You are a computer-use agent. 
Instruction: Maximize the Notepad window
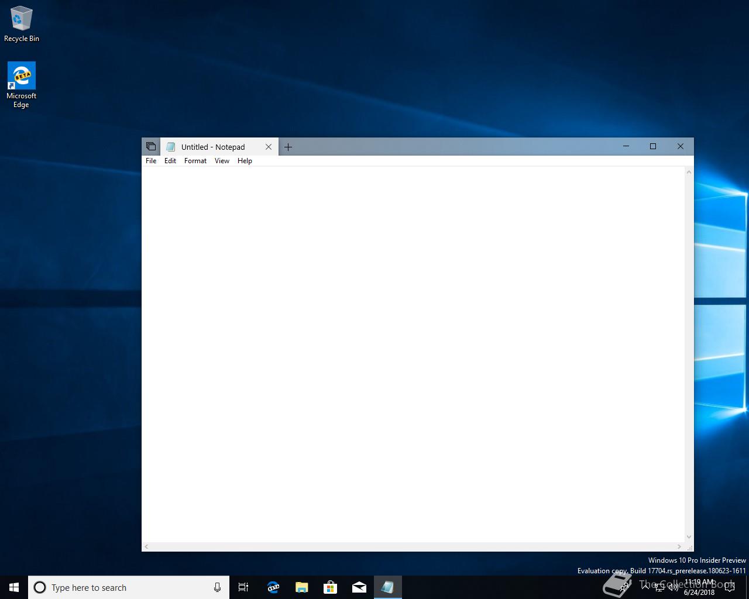click(x=653, y=146)
